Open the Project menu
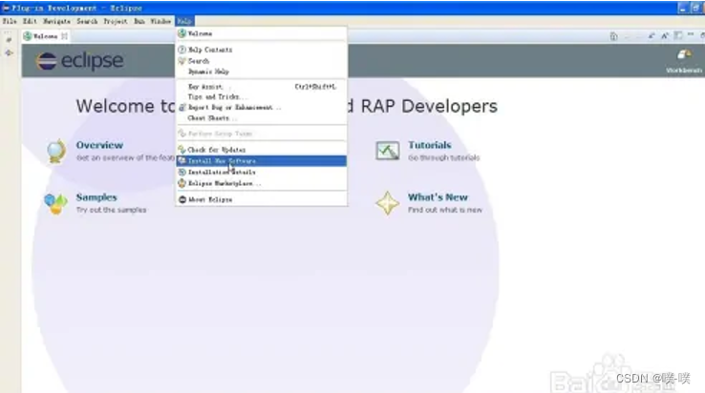This screenshot has width=705, height=393. [116, 21]
